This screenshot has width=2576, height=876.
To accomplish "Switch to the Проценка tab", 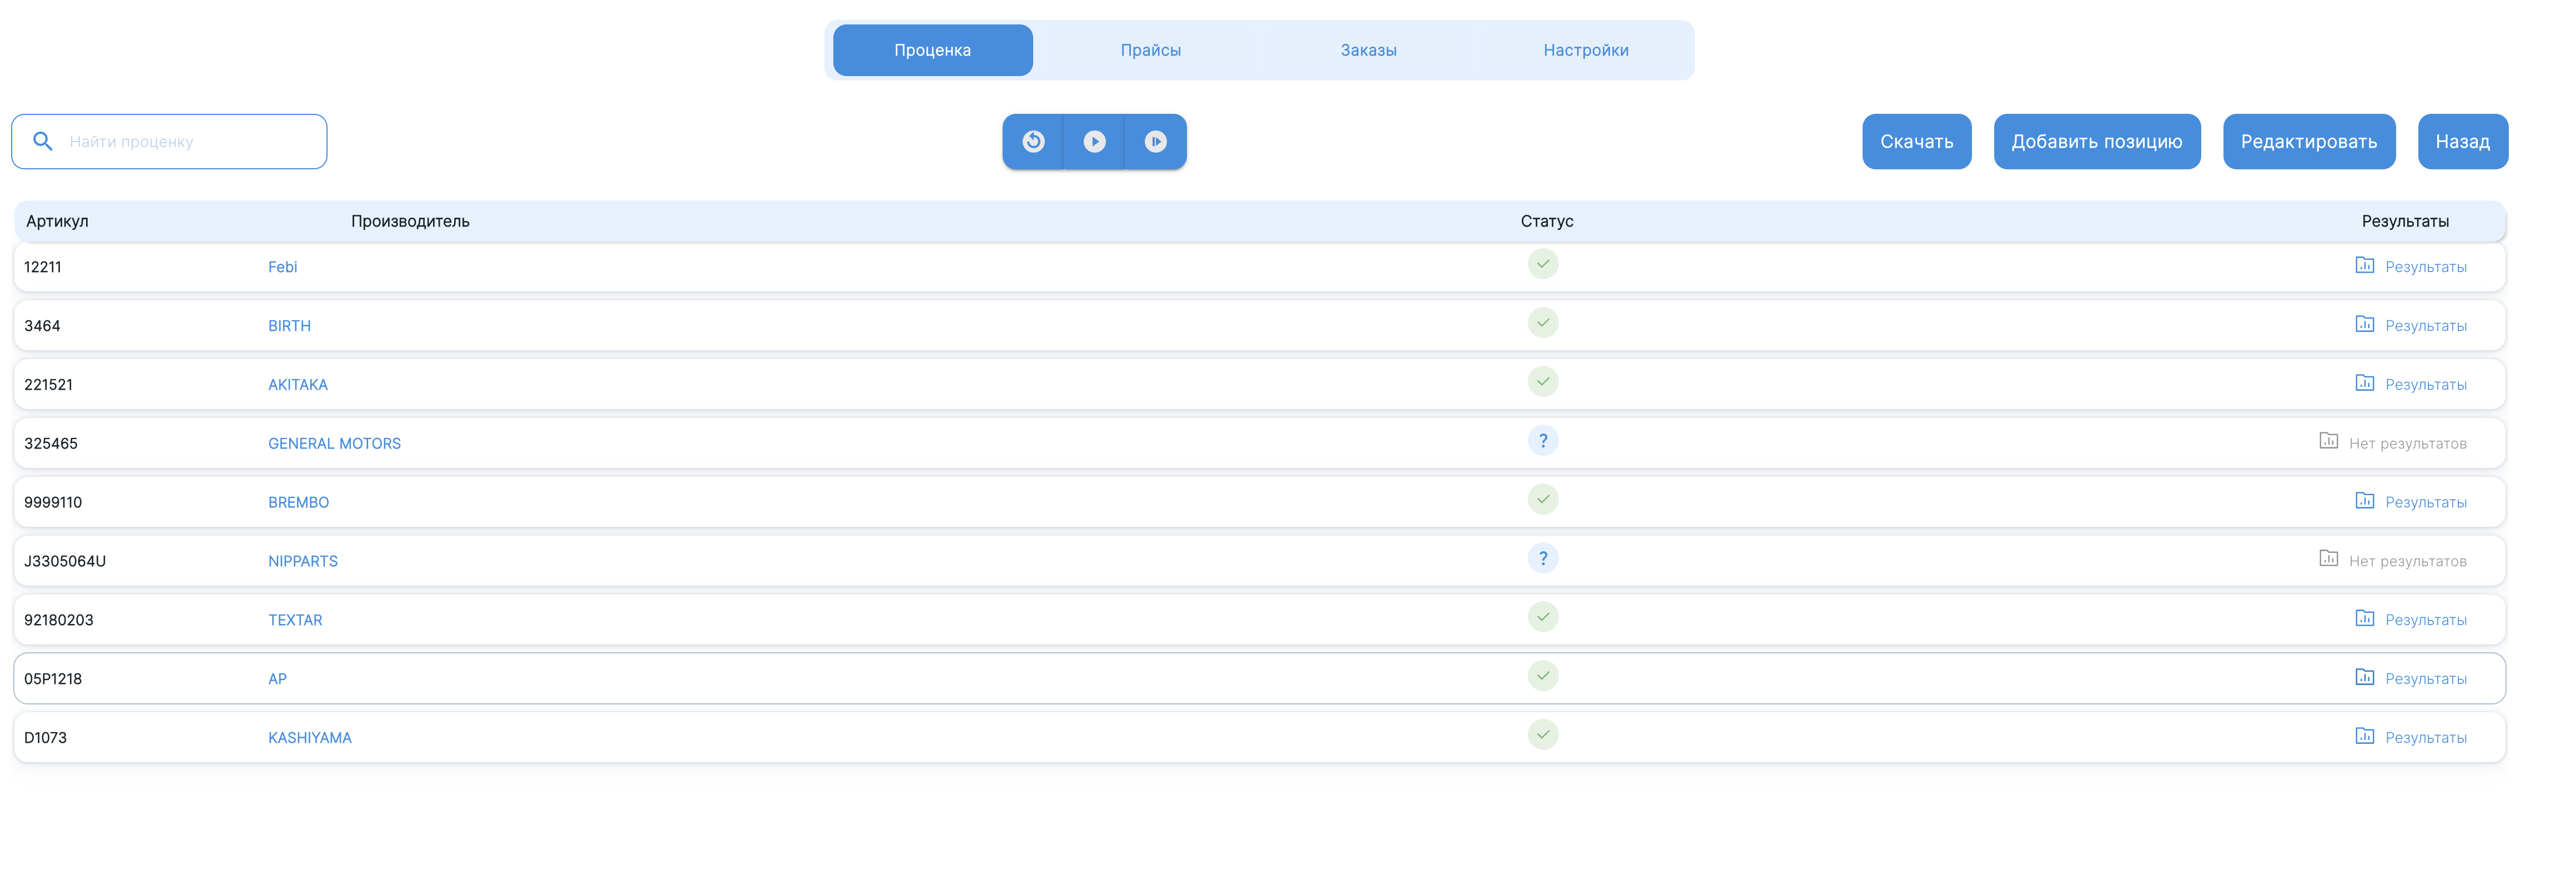I will pos(932,50).
